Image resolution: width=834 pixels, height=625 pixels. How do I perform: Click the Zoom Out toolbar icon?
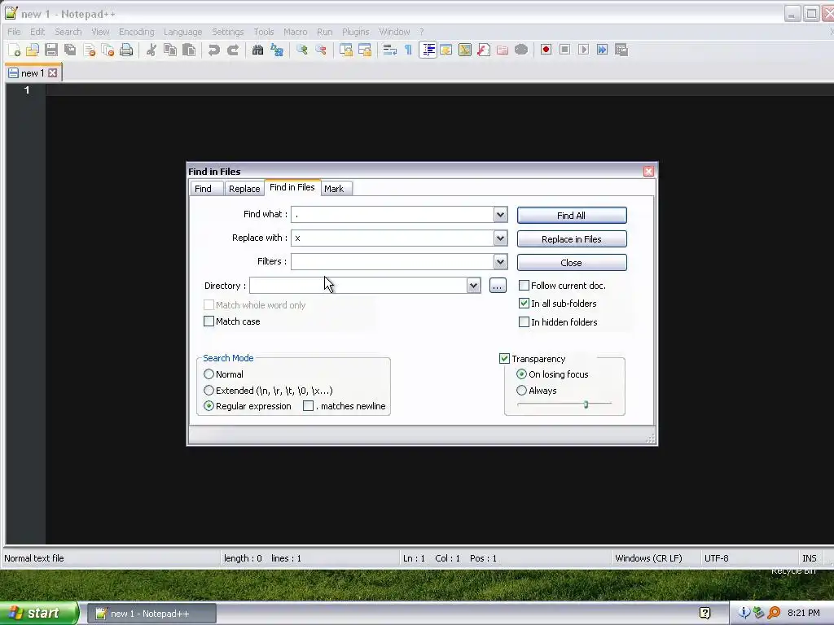coord(321,50)
